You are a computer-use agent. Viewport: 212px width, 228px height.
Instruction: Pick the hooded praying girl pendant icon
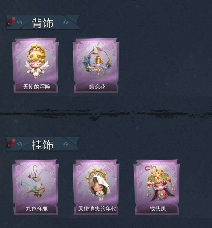point(98,182)
